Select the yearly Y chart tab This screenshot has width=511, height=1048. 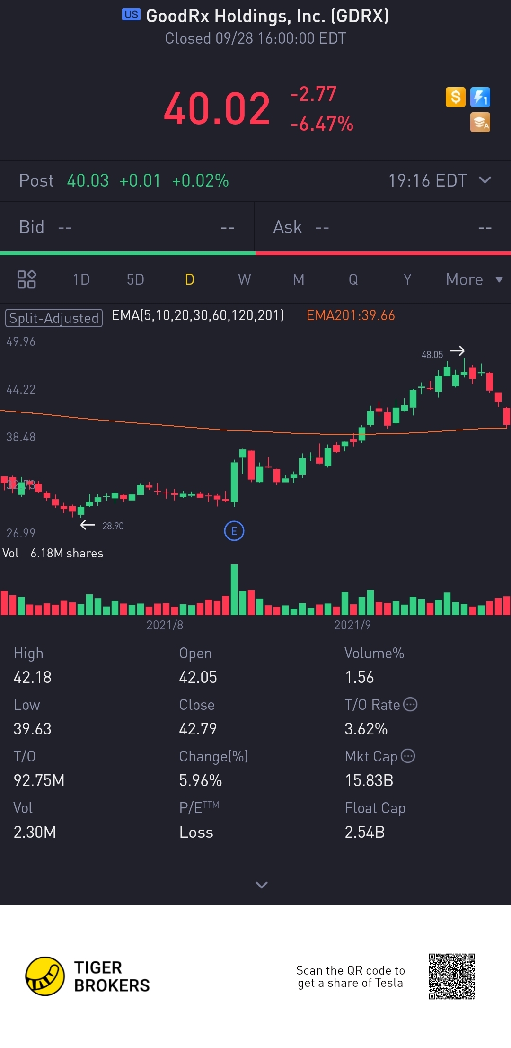(407, 279)
